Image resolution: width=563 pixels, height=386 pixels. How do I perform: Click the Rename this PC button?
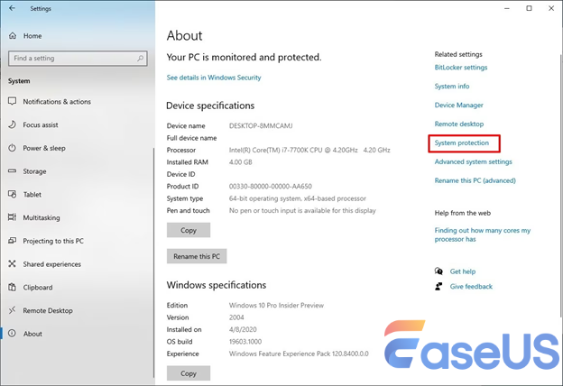tap(197, 256)
